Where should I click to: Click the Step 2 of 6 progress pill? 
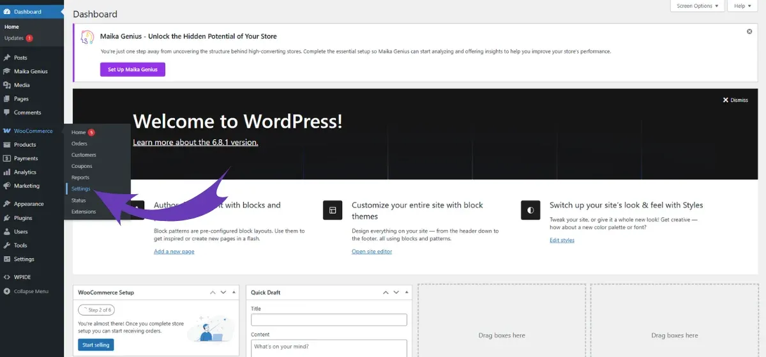96,310
